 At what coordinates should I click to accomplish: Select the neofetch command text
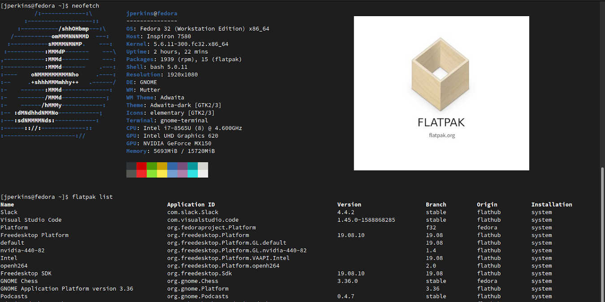point(85,5)
